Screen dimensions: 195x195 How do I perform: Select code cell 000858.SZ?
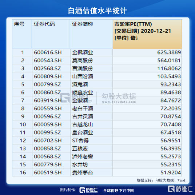tap(51, 148)
